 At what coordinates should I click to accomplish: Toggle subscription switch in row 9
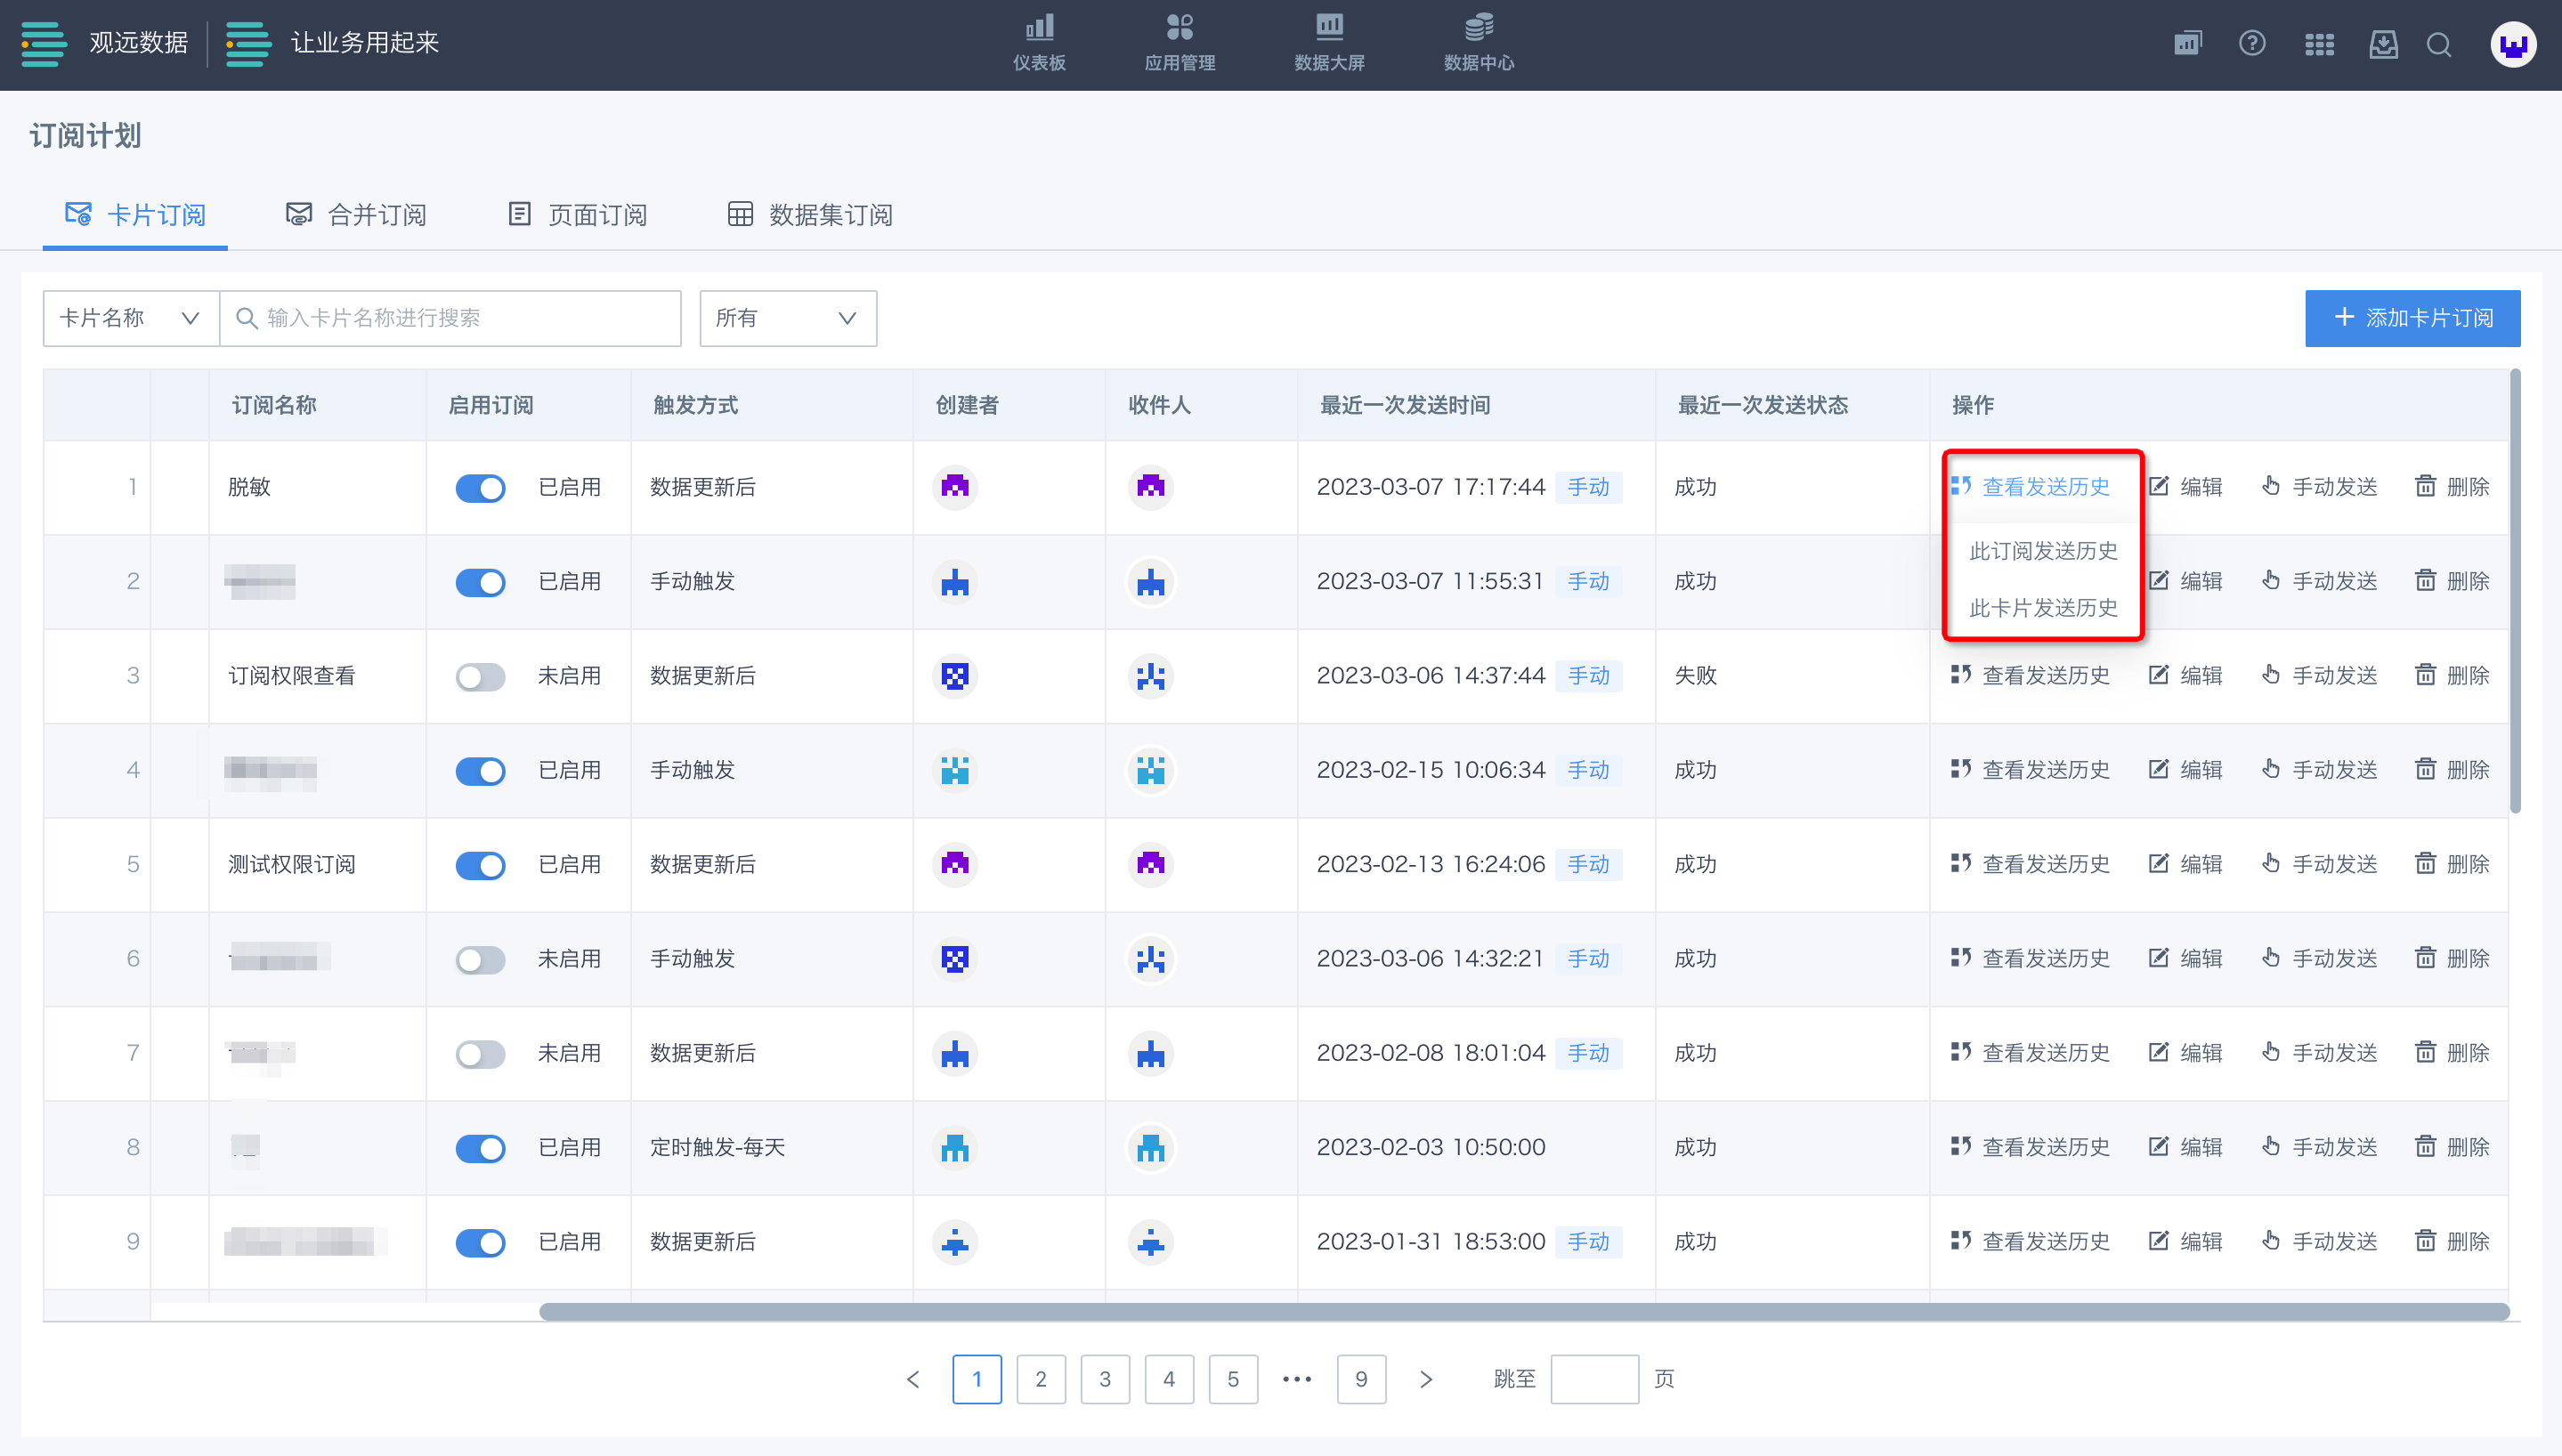(x=480, y=1243)
